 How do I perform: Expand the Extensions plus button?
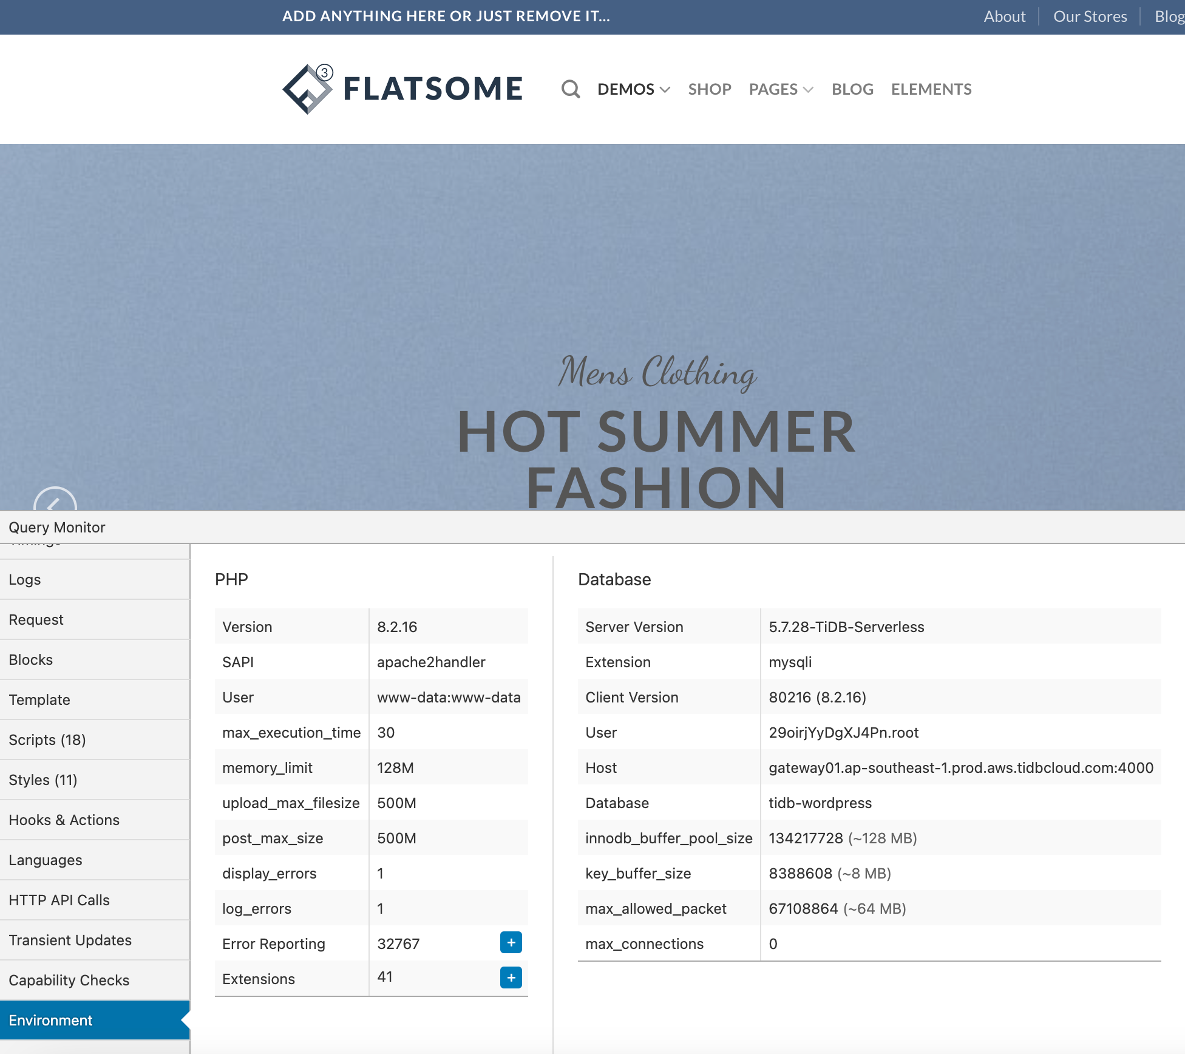[x=511, y=977]
